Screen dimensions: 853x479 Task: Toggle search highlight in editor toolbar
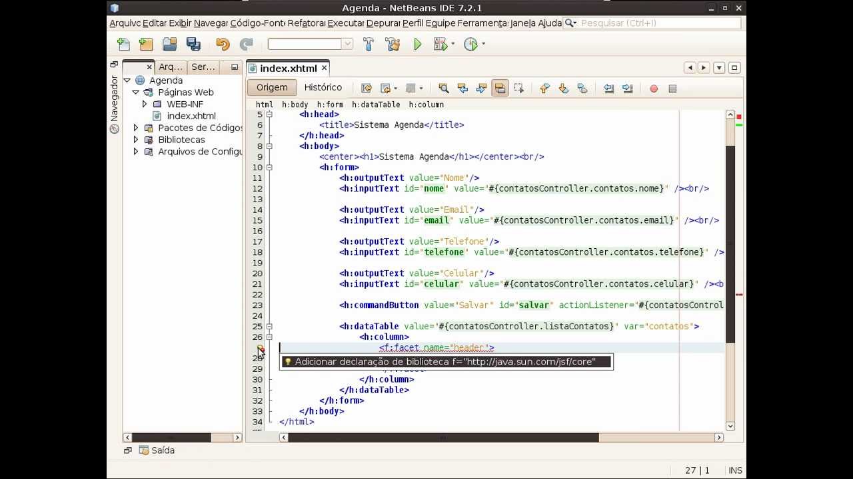click(x=500, y=88)
